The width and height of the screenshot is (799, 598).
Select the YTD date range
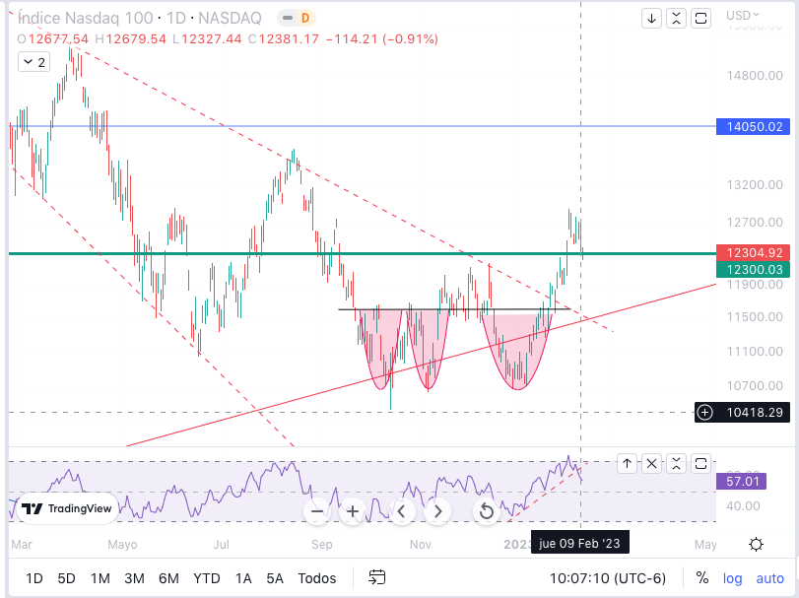click(x=206, y=578)
